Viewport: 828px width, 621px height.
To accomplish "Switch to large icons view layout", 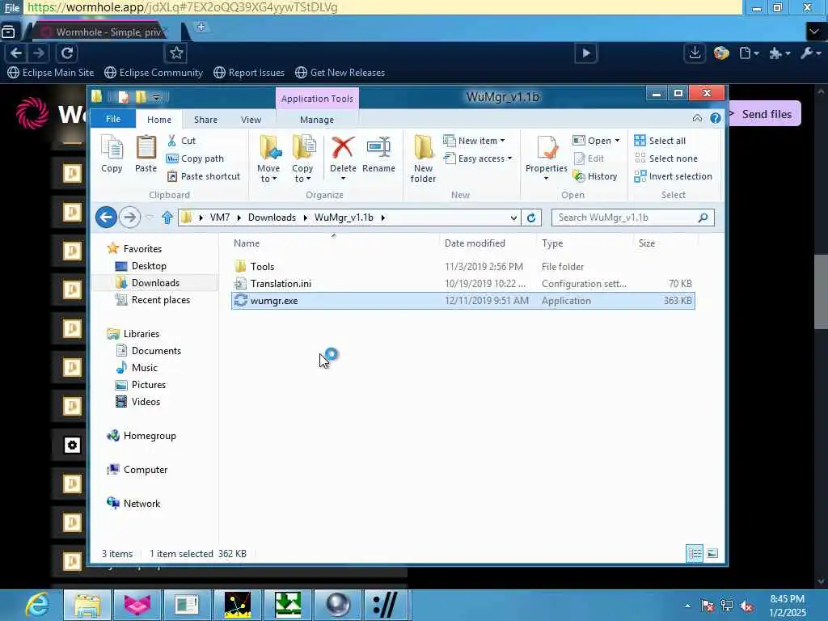I will pyautogui.click(x=712, y=553).
